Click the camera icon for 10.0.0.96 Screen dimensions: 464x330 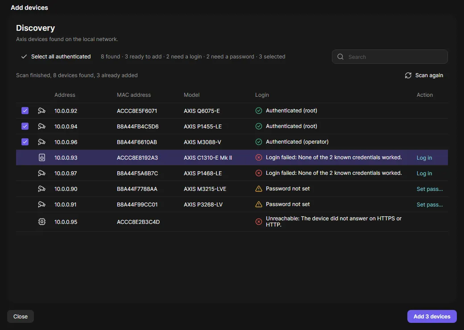(x=42, y=142)
